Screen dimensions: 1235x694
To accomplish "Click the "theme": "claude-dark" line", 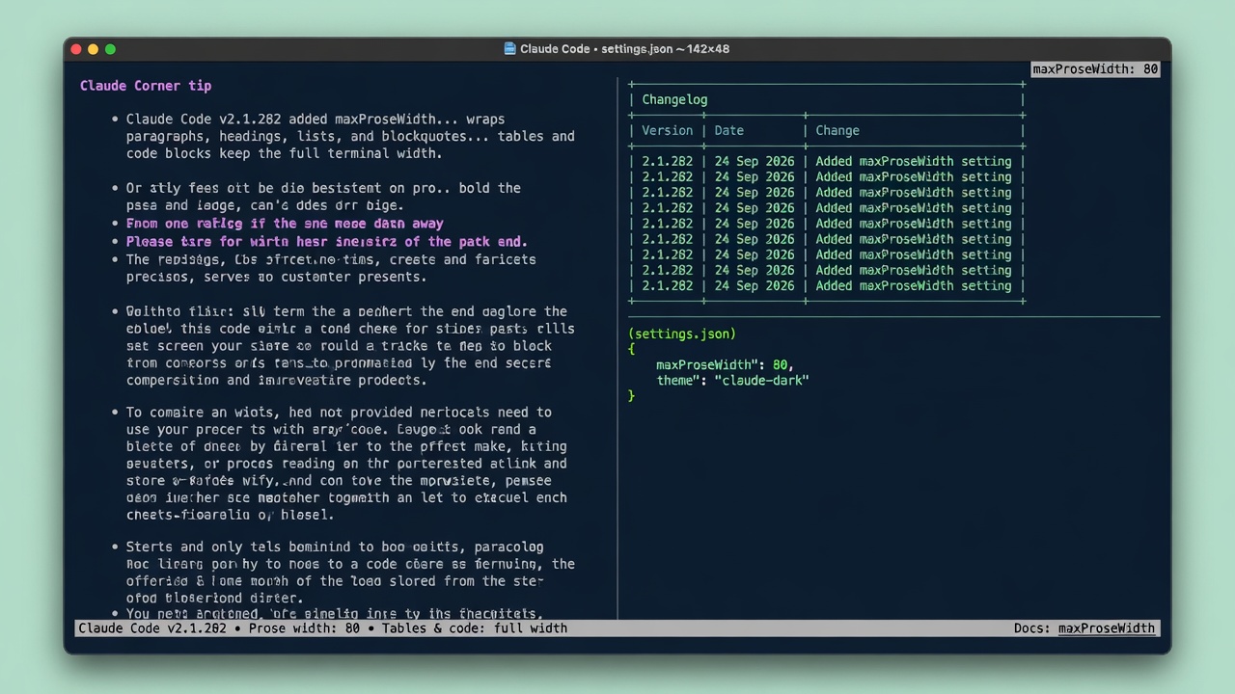I will (732, 381).
